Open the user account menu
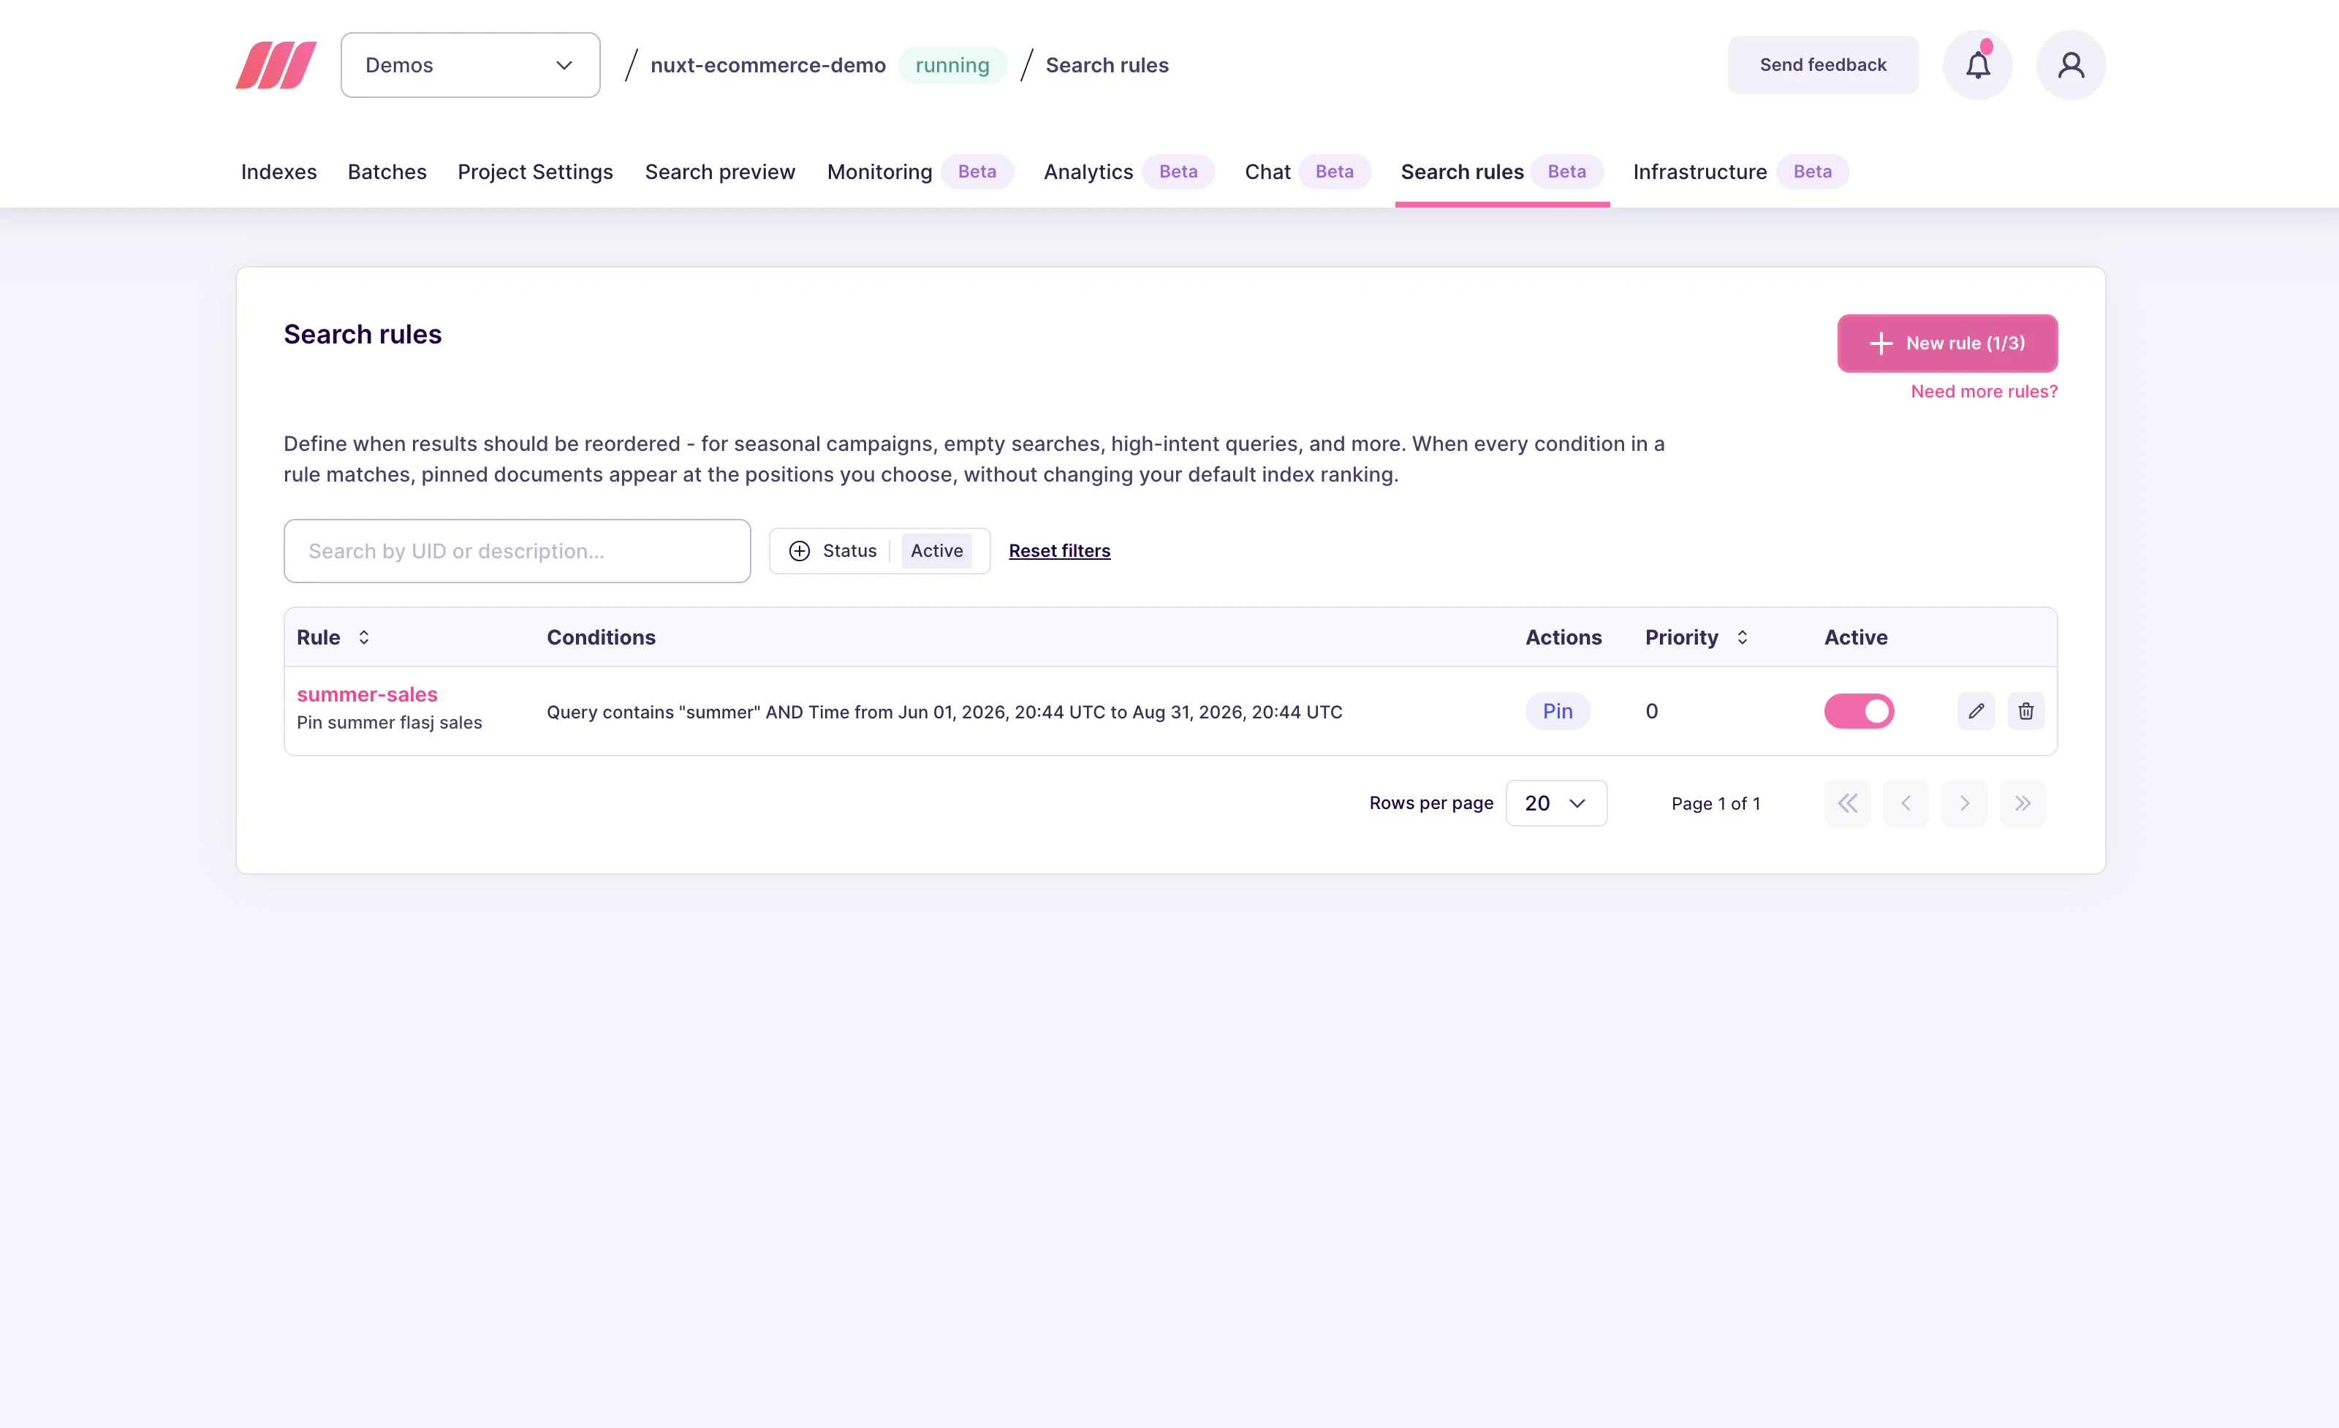 [x=2070, y=64]
